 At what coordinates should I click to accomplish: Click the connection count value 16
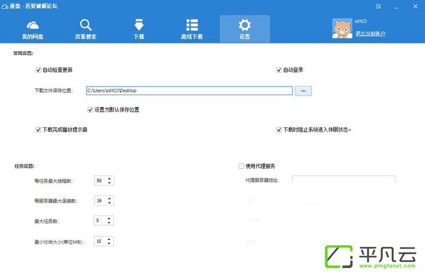click(x=99, y=201)
